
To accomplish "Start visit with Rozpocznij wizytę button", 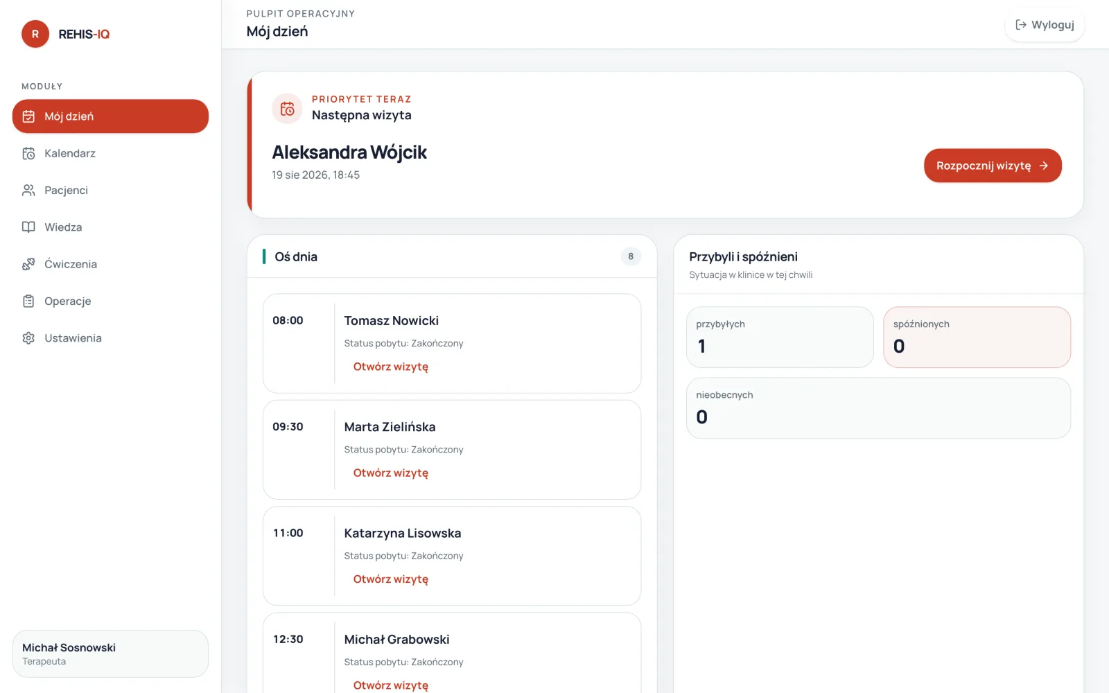I will pyautogui.click(x=993, y=166).
